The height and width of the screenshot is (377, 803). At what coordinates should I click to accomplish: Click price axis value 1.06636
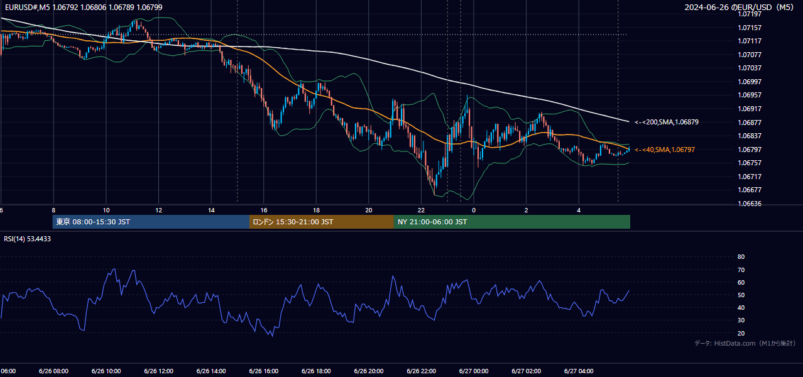pyautogui.click(x=749, y=204)
